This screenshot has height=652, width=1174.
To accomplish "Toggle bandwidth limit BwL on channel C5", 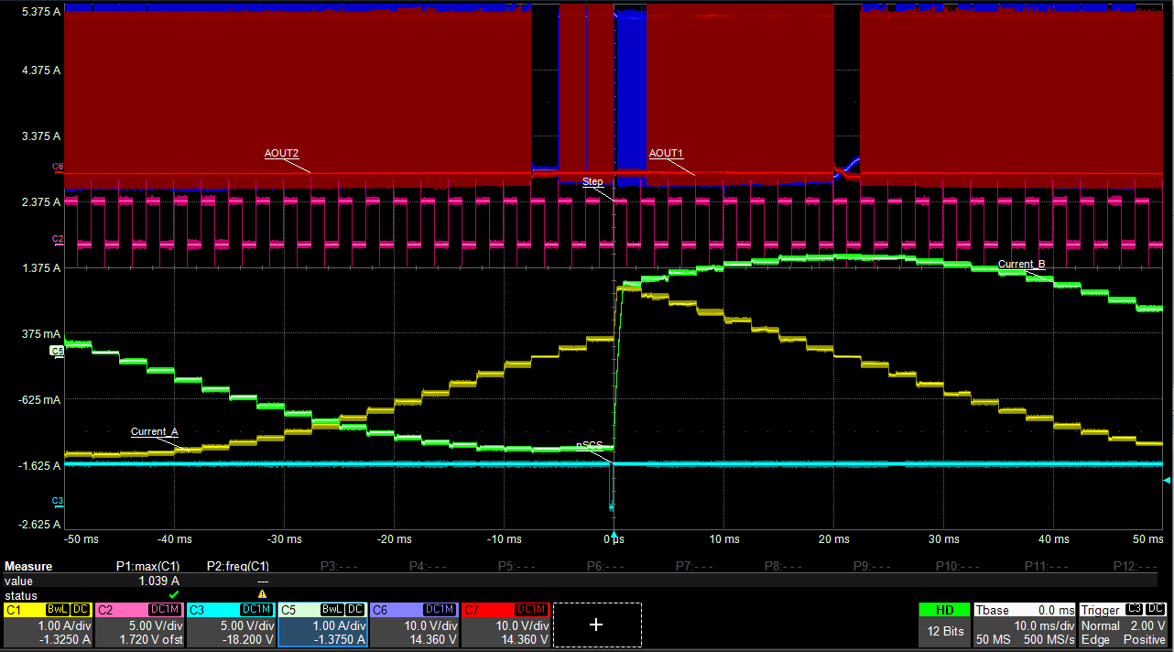I will 333,609.
